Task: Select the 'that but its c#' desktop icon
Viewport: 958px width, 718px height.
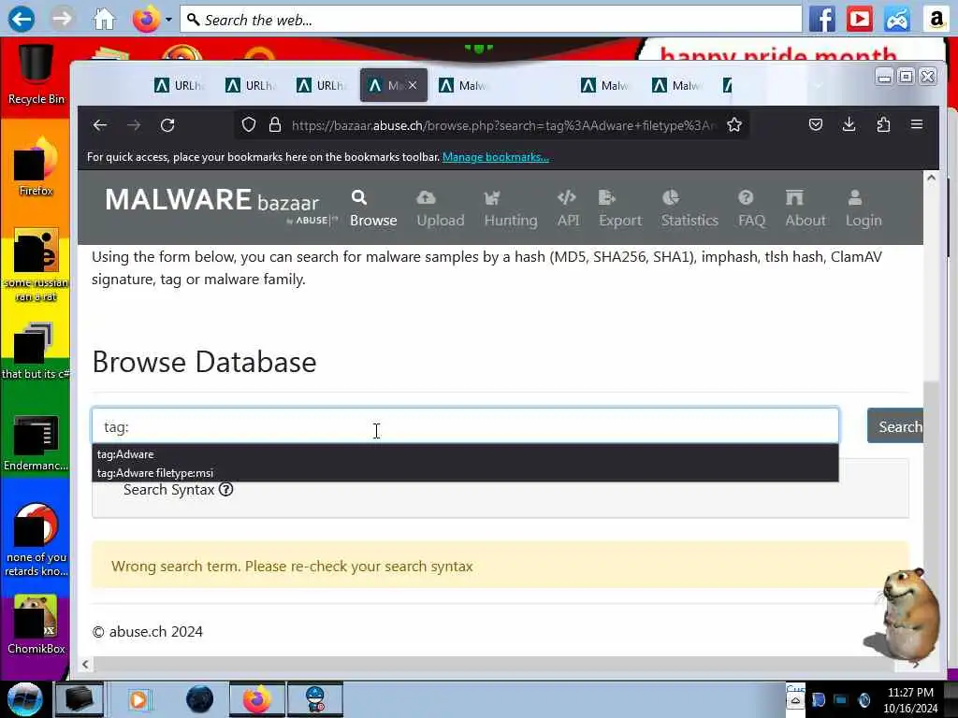Action: [x=36, y=352]
